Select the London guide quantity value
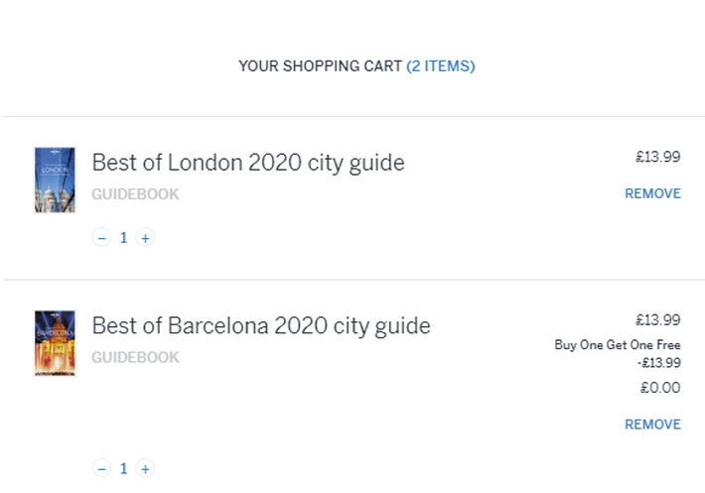705x493 pixels. click(123, 238)
